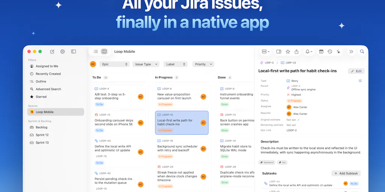Toggle the left sidebar panel icon
Screen dimensions: 385x192
tap(73, 51)
